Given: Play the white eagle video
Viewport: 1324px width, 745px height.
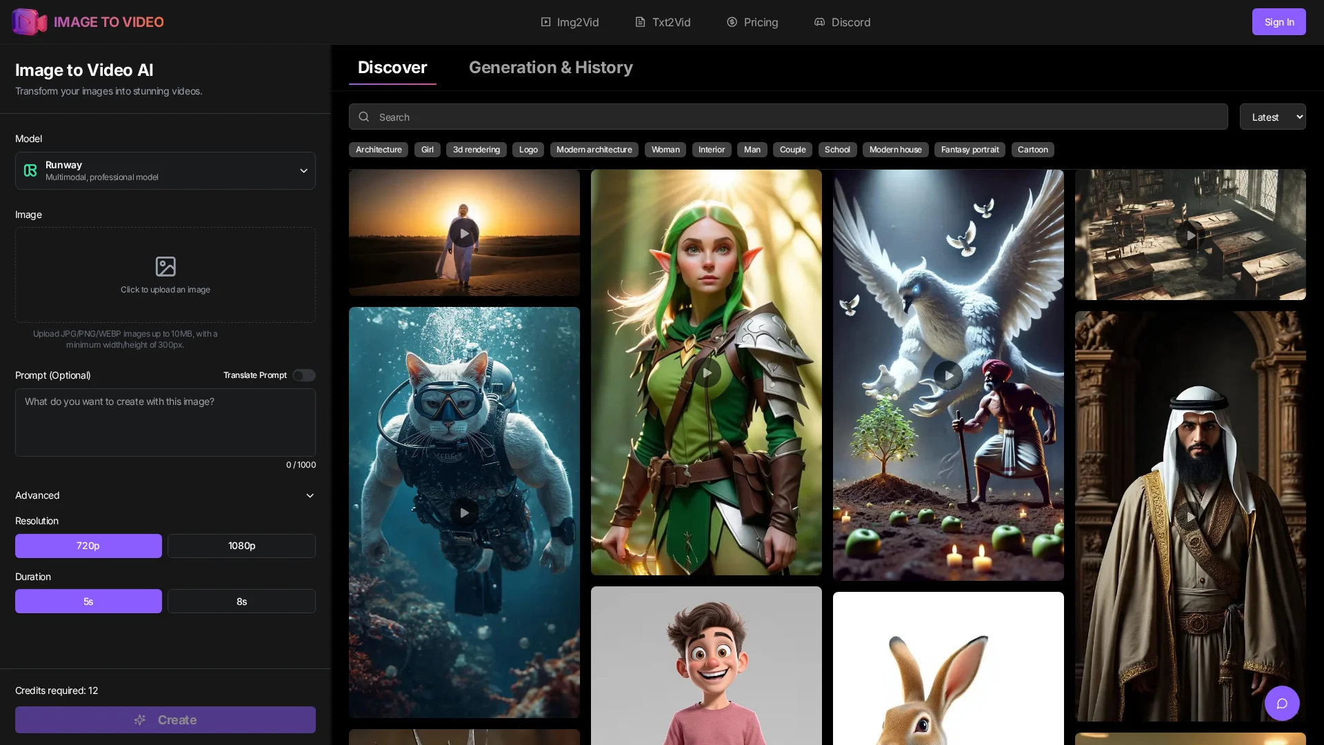Looking at the screenshot, I should point(948,375).
